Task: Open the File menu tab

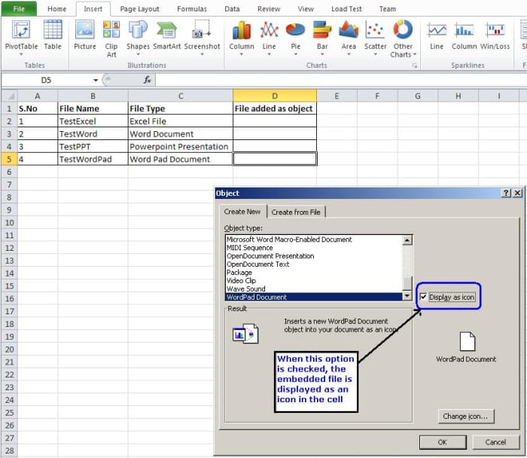Action: (19, 9)
